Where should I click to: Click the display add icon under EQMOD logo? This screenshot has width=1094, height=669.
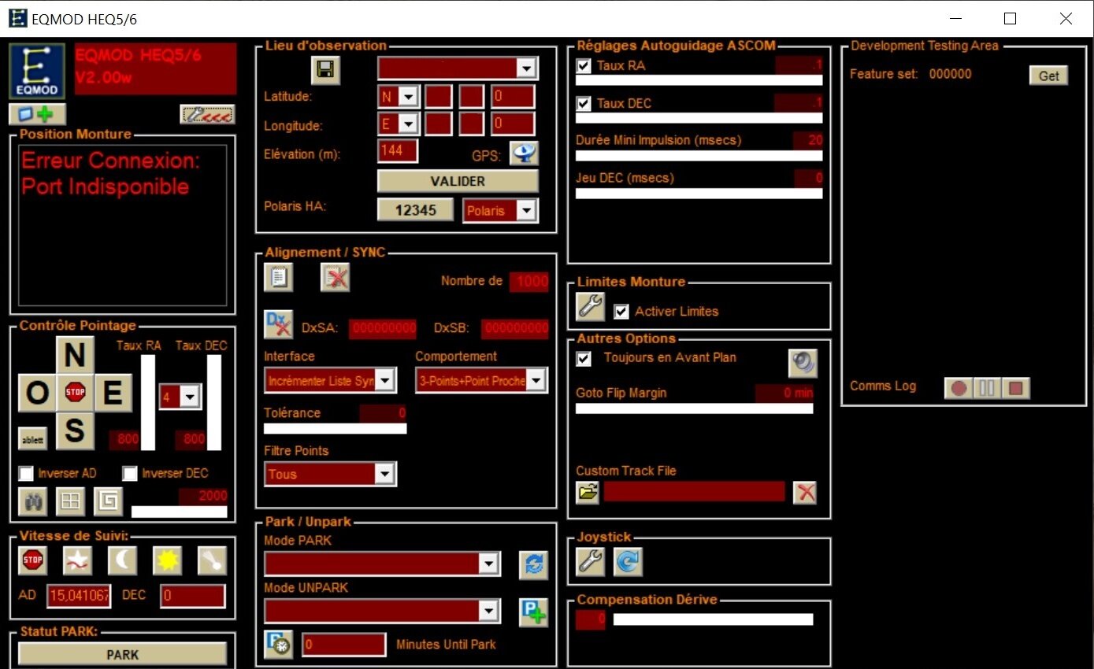click(x=37, y=114)
